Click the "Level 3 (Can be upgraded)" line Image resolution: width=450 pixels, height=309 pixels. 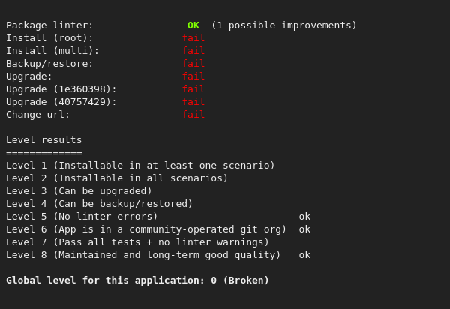tap(79, 191)
